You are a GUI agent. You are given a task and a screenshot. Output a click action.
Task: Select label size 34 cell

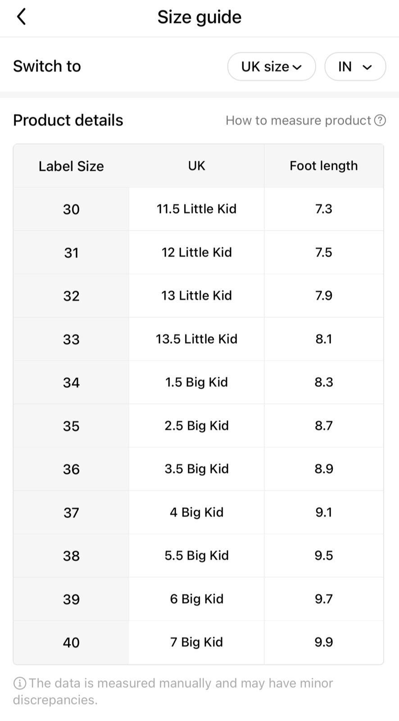click(71, 383)
